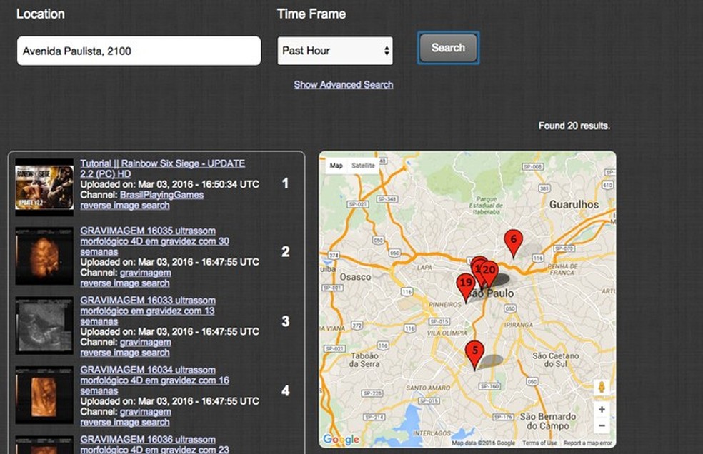Open the BrasilPlayingGames channel link

(x=161, y=195)
